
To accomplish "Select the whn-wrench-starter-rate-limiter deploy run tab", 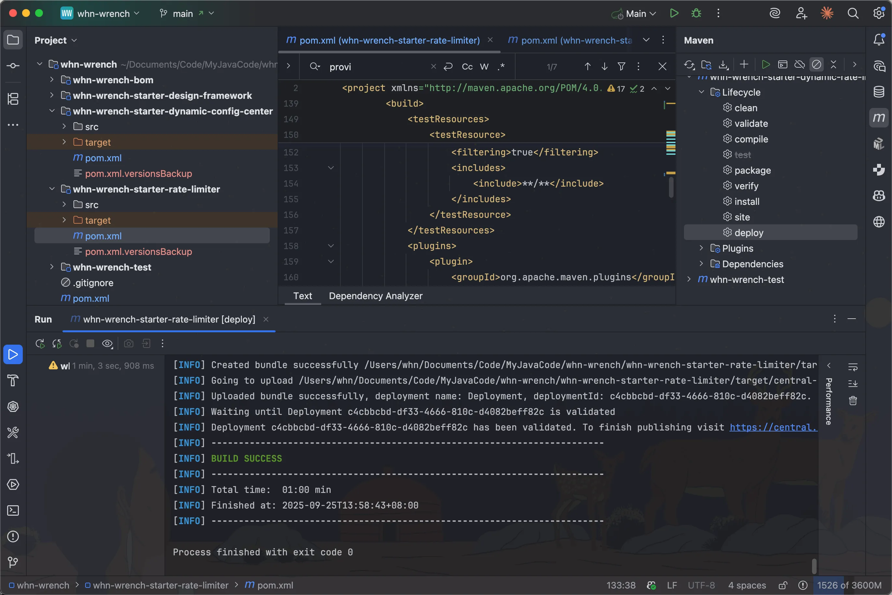I will click(x=169, y=320).
